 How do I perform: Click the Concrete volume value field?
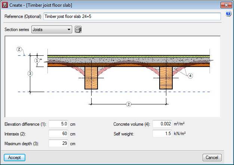coord(162,124)
